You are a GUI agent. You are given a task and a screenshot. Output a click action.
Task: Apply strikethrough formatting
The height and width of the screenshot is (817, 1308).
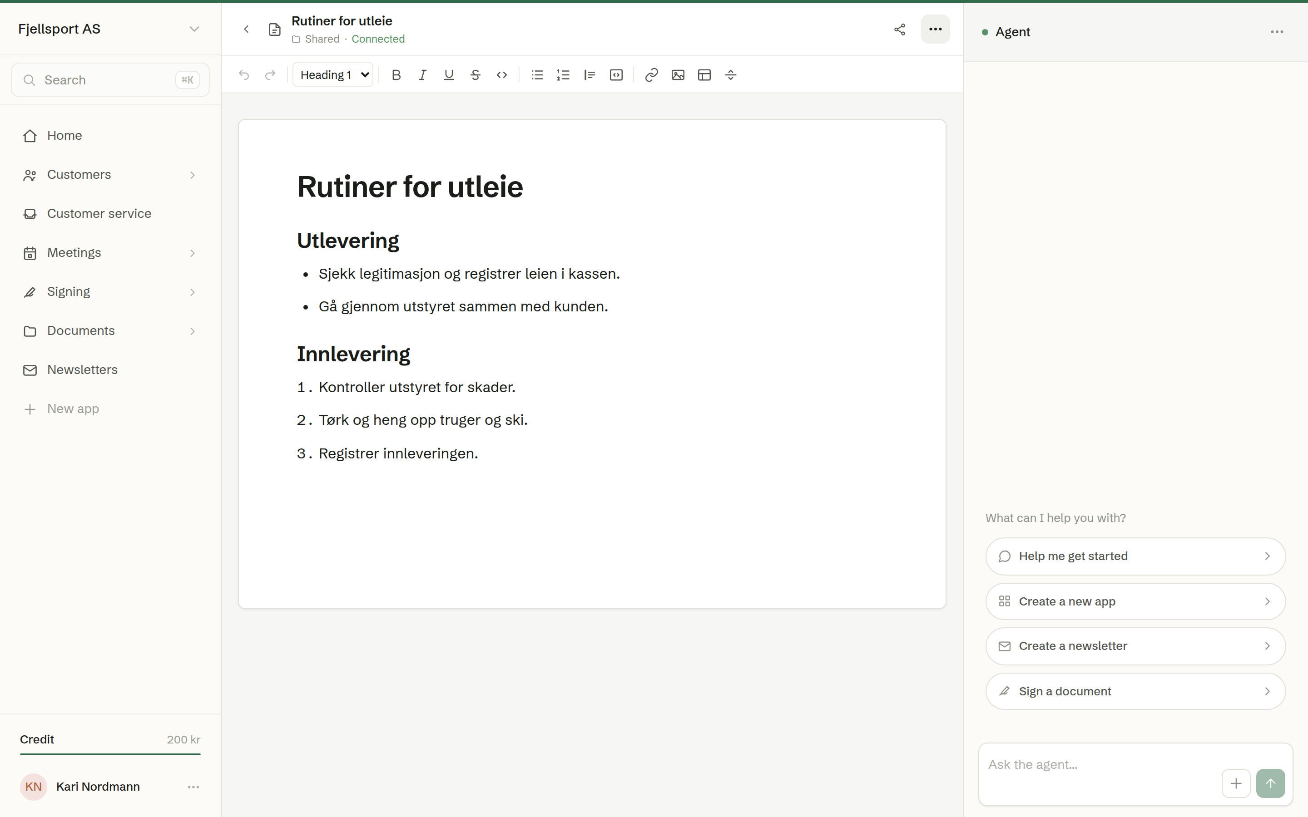click(475, 75)
